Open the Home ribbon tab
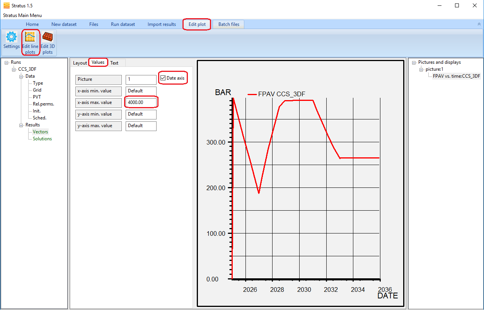This screenshot has height=310, width=484. coord(32,24)
